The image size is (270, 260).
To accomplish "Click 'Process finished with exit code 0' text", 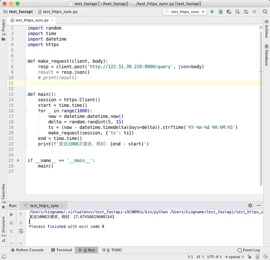I will 67,227.
